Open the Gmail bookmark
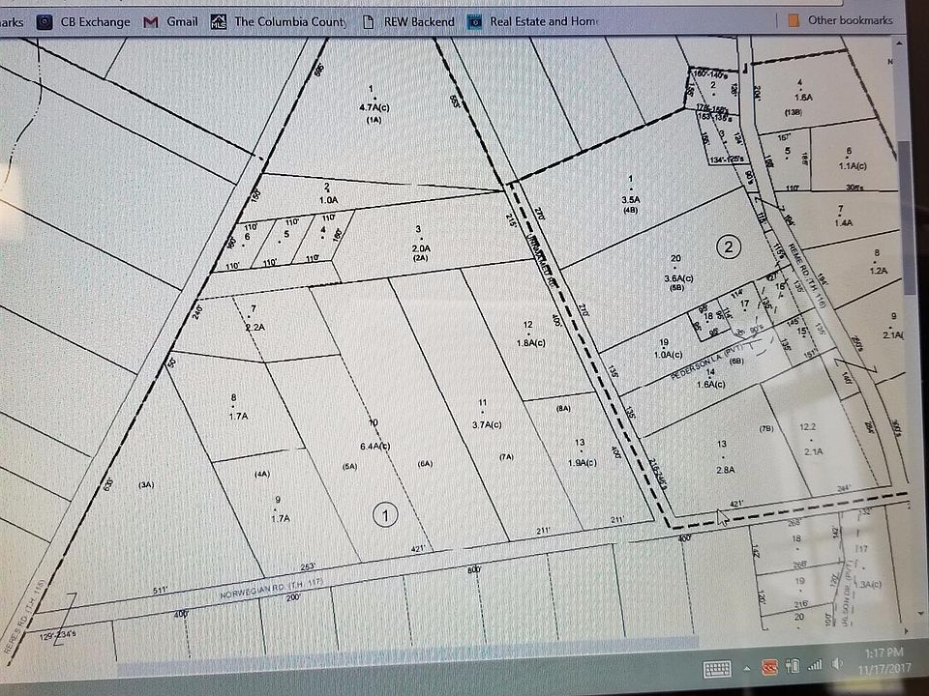Screen dimensions: 929x696 [170, 21]
